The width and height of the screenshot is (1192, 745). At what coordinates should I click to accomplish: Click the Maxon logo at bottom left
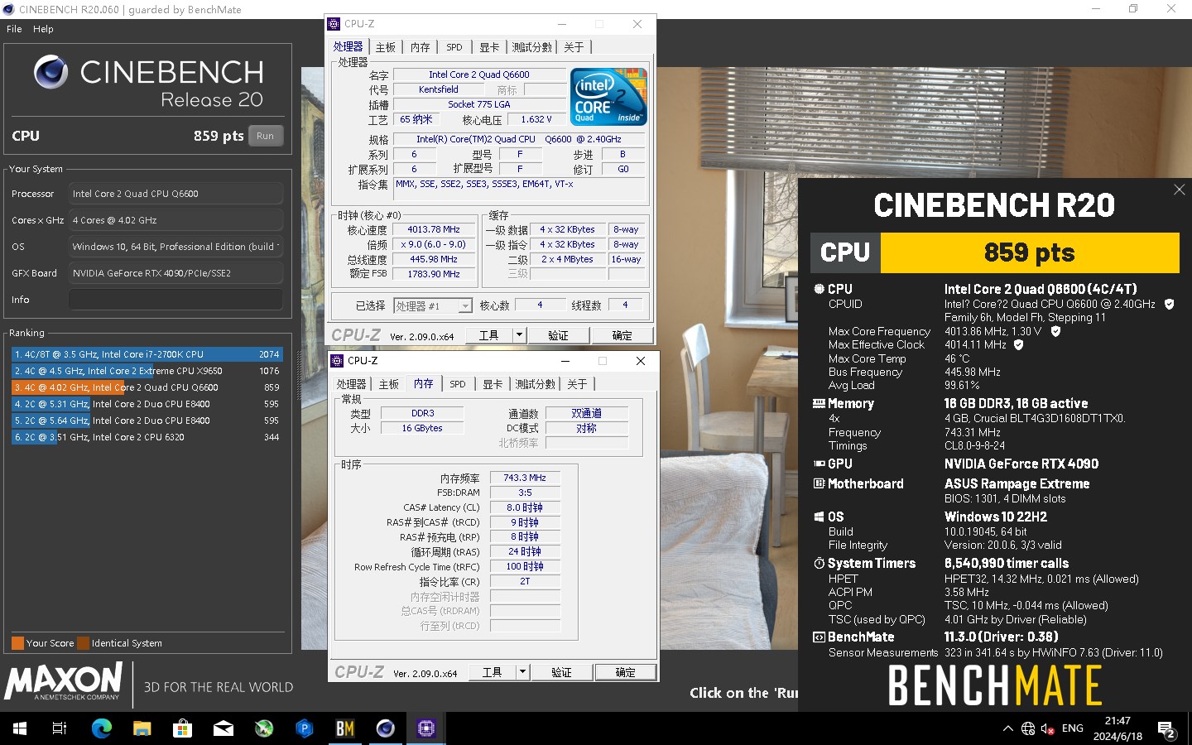click(x=65, y=681)
